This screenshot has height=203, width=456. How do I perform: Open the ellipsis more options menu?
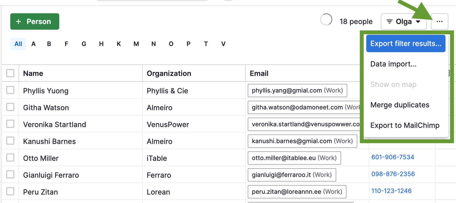click(x=439, y=21)
